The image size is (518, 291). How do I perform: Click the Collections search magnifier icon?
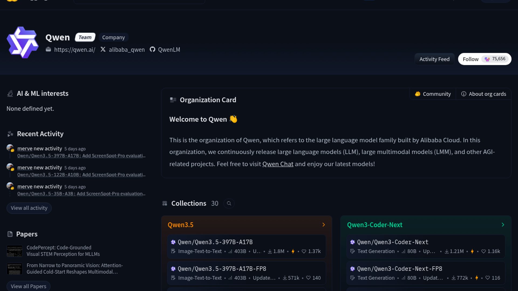pyautogui.click(x=229, y=203)
